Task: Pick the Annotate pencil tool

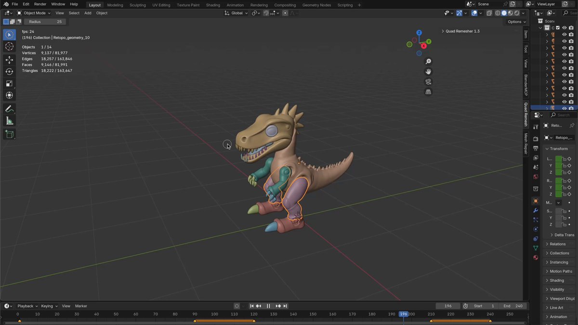Action: click(9, 109)
